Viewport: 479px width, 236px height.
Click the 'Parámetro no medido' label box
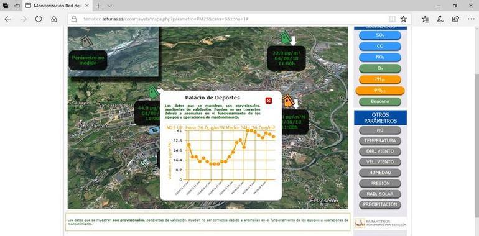pos(88,60)
